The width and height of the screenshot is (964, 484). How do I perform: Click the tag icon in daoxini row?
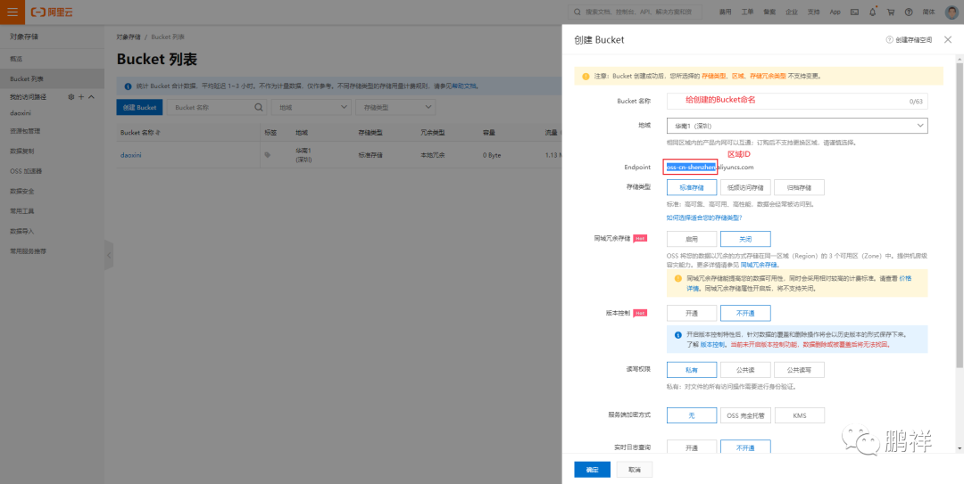coord(268,155)
